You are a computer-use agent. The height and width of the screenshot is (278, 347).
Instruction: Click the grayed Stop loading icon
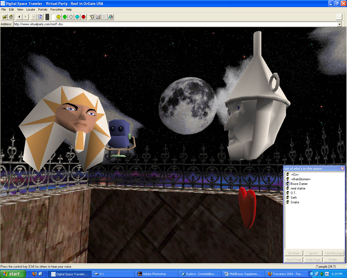(34, 17)
